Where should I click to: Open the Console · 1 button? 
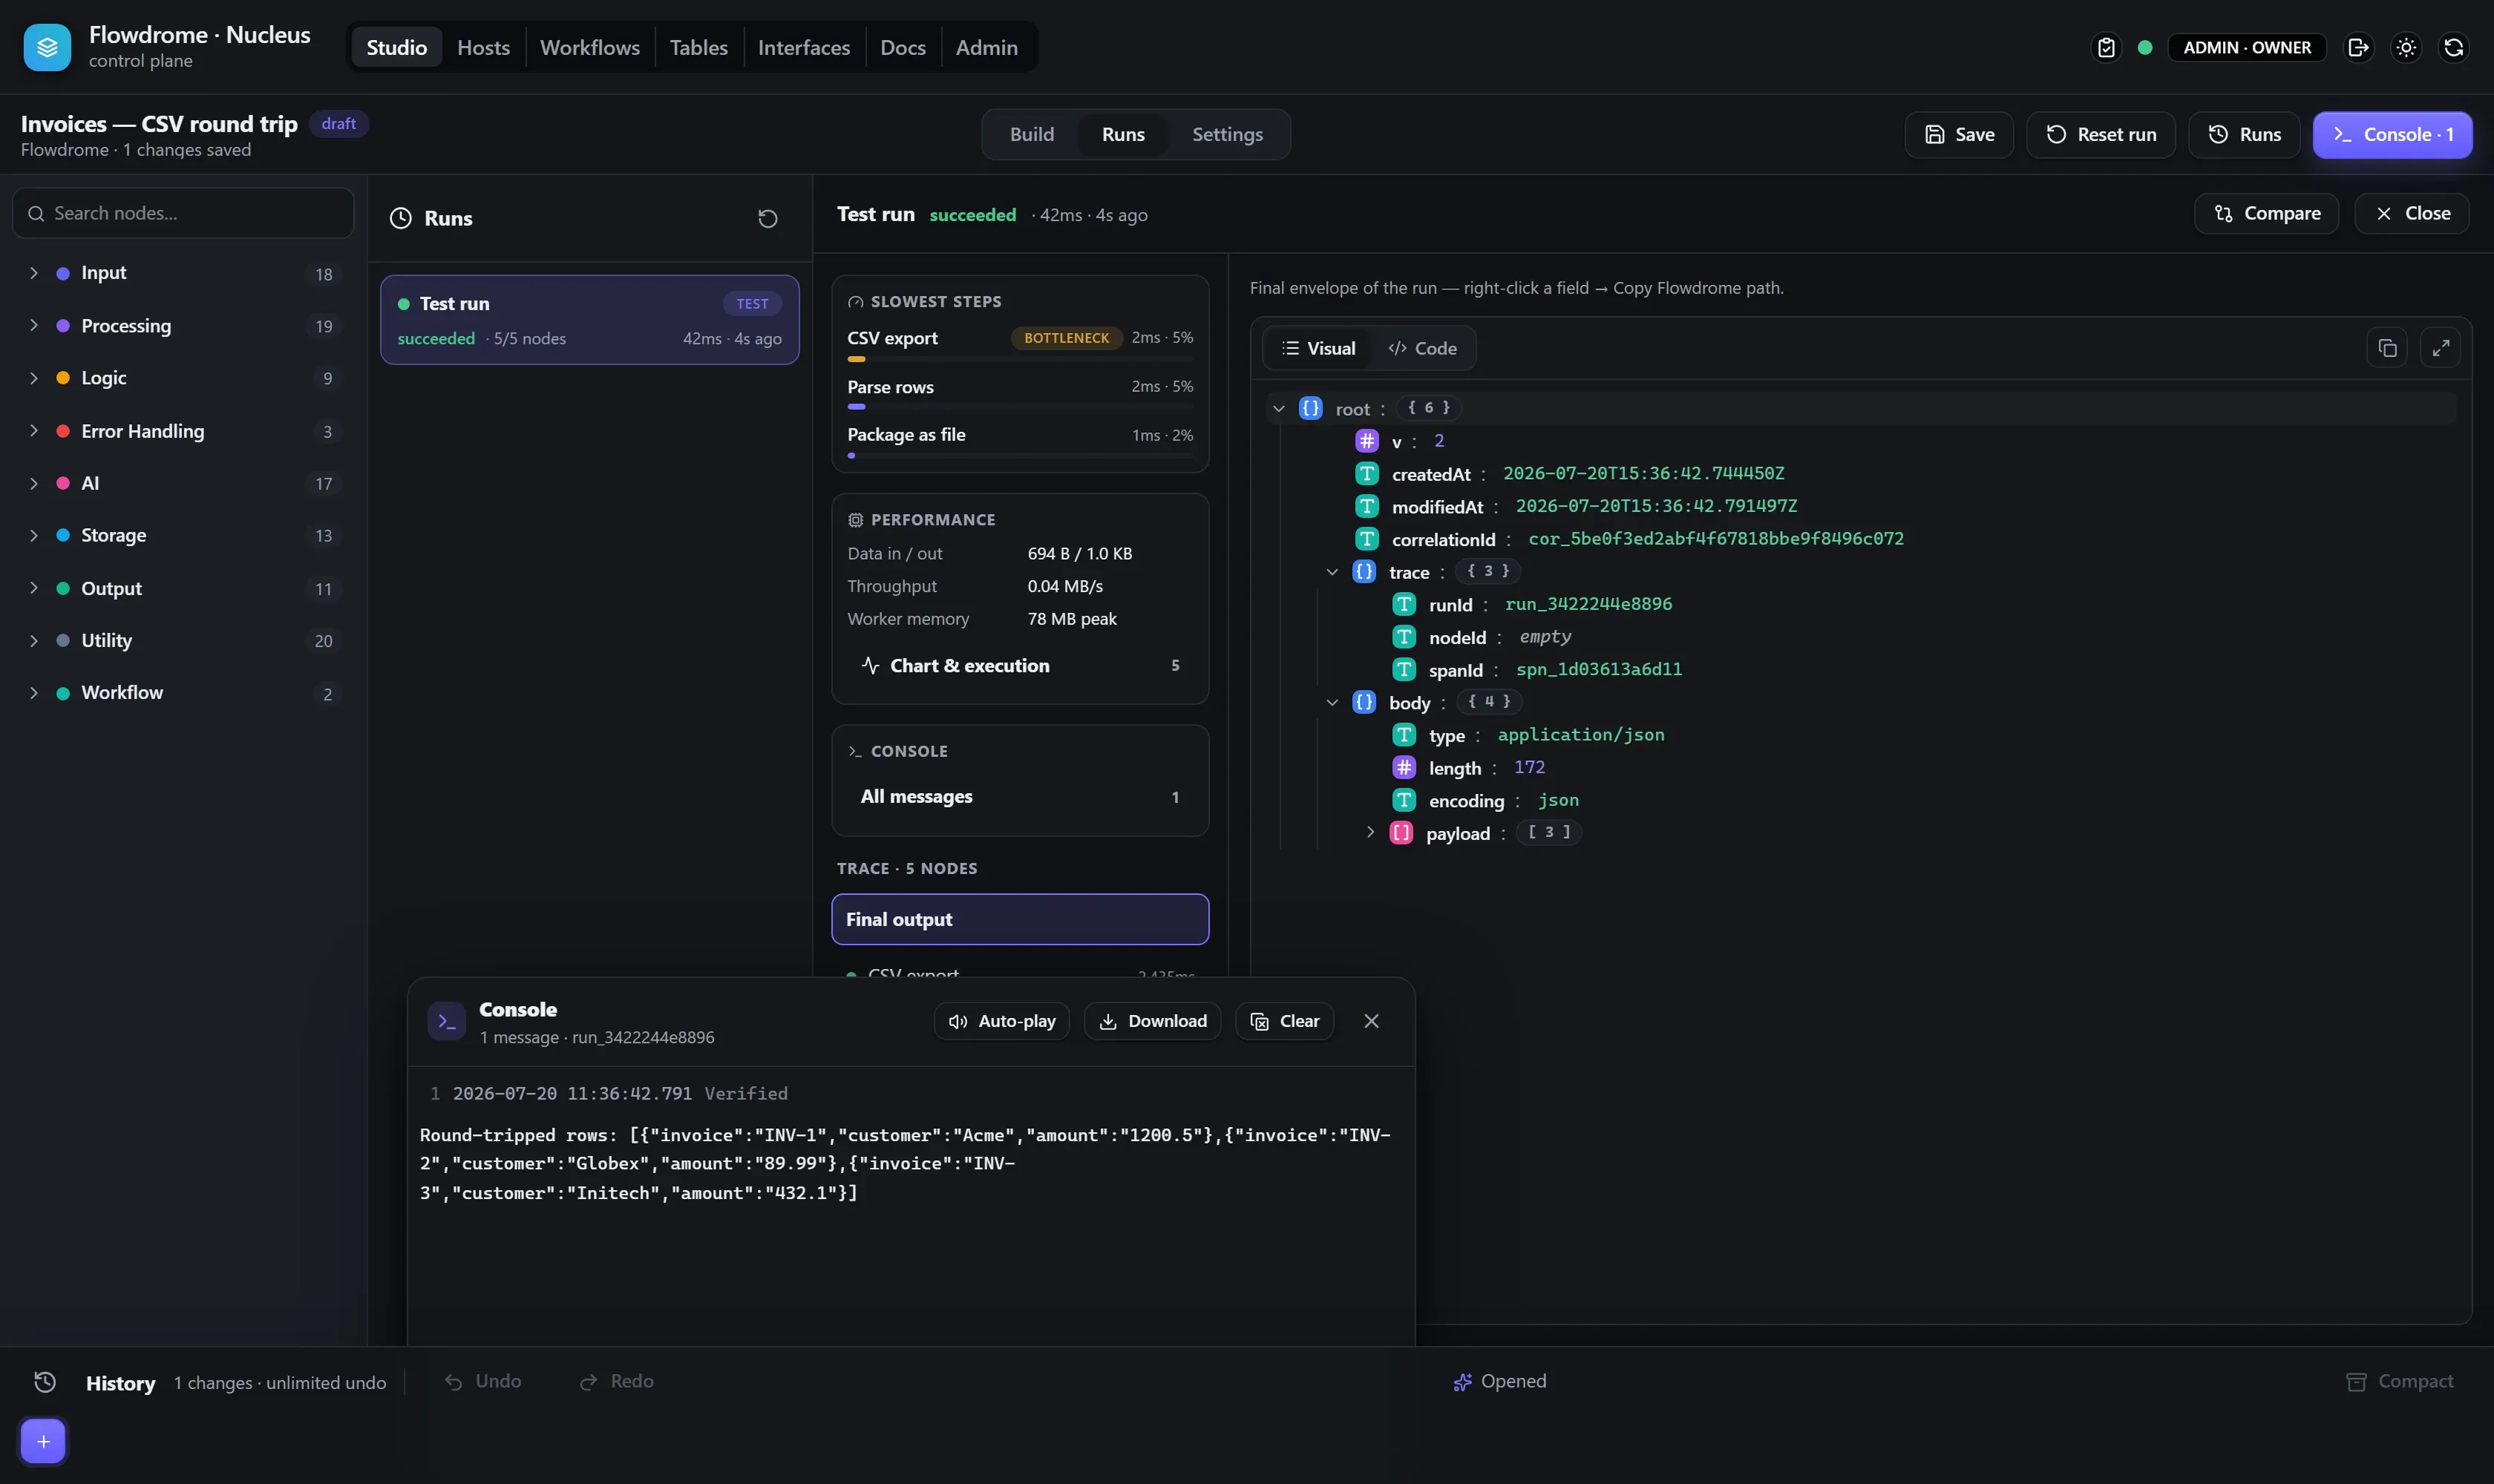[2392, 134]
